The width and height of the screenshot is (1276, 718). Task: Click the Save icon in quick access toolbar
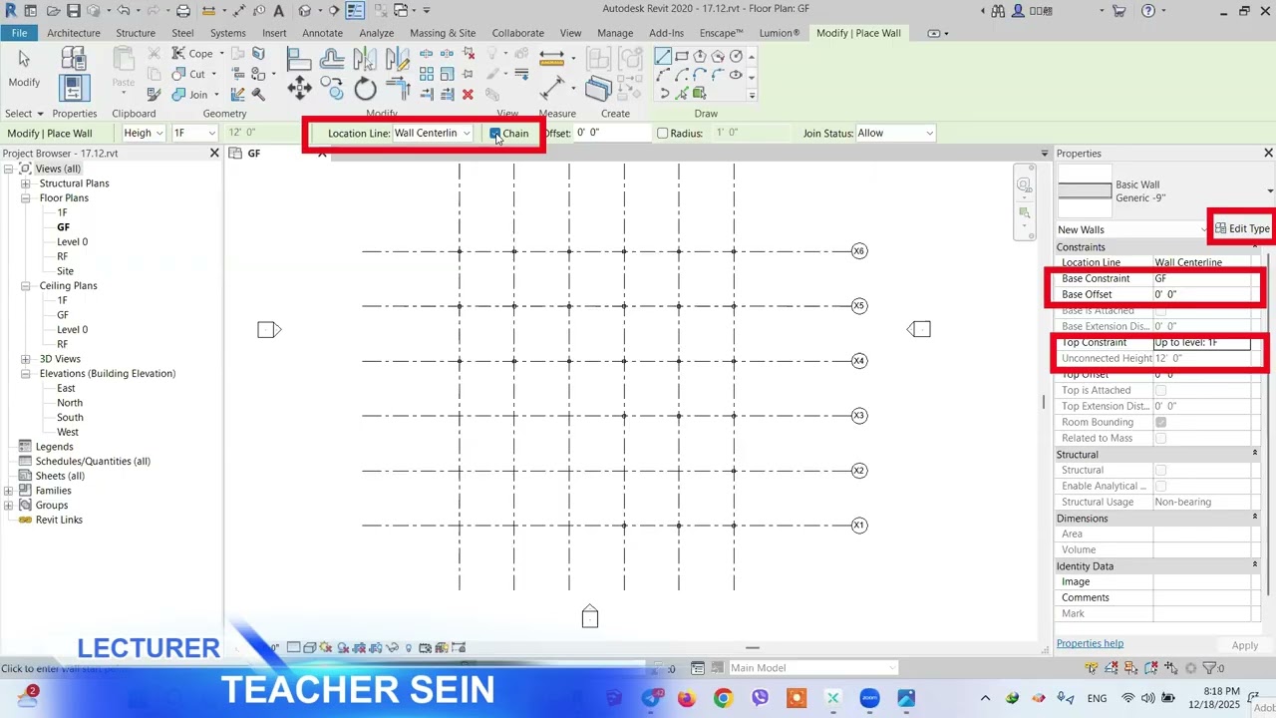click(73, 11)
